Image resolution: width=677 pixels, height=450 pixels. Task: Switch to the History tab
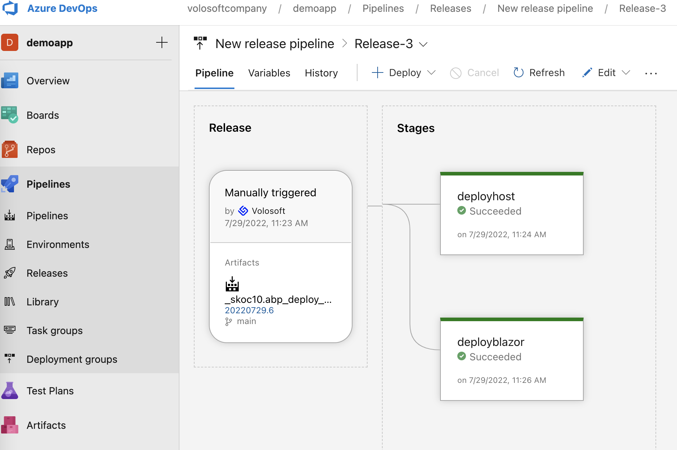point(321,73)
